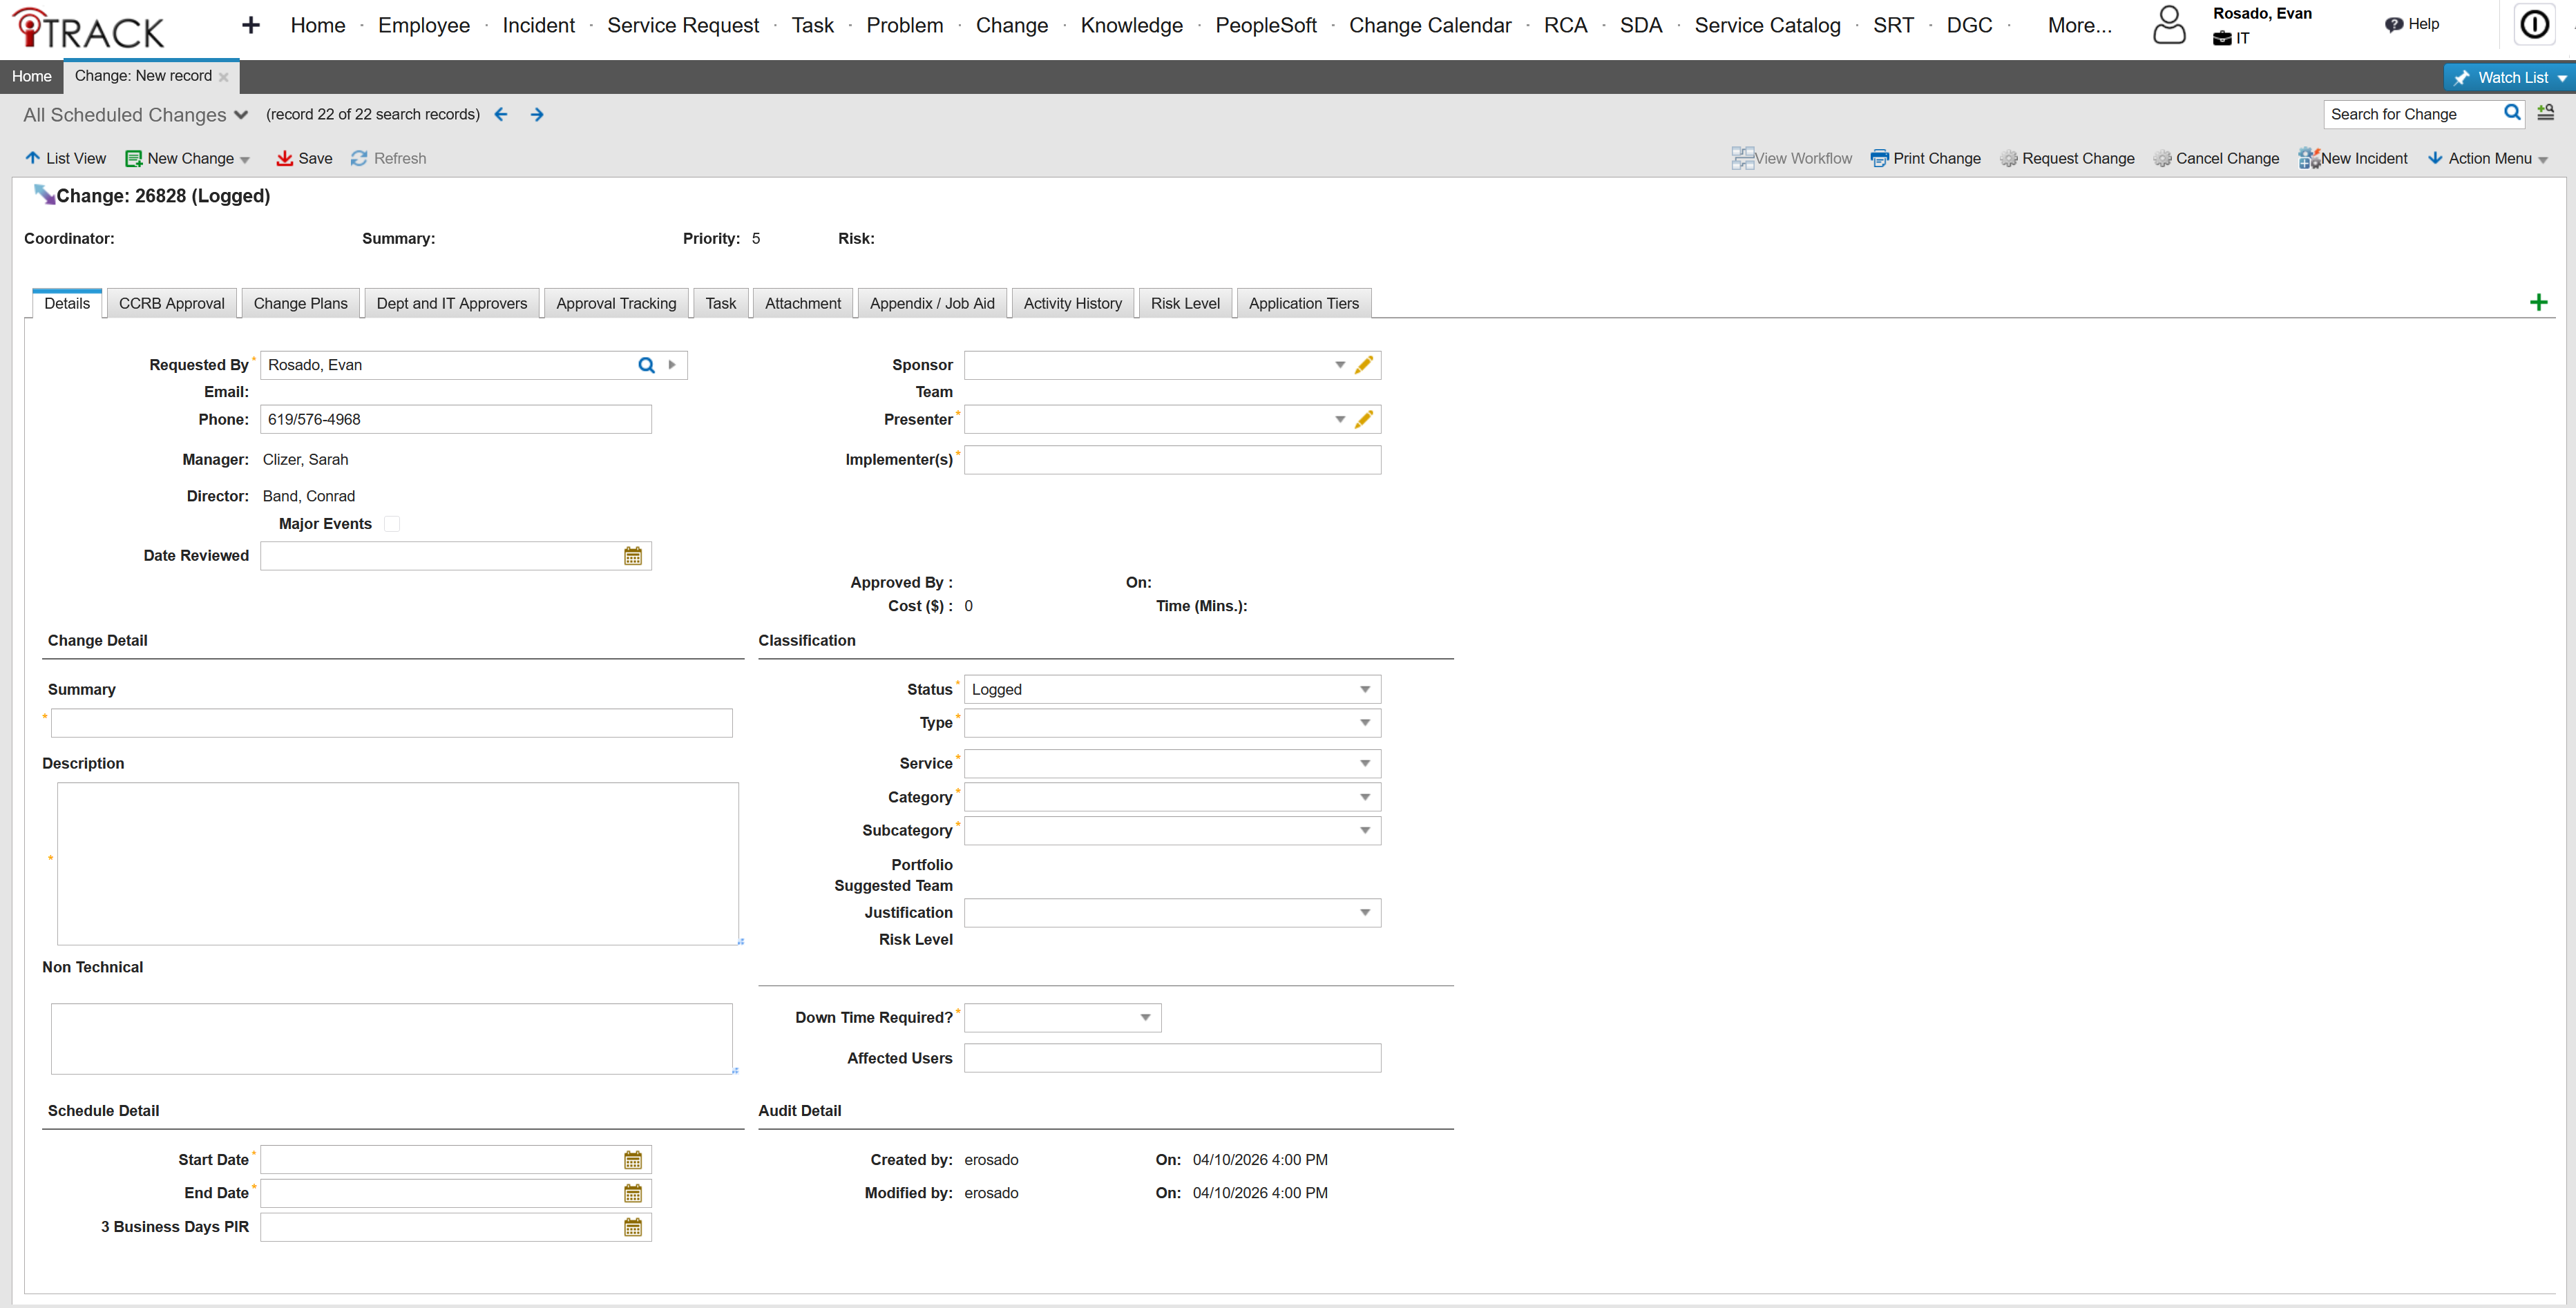The height and width of the screenshot is (1308, 2576).
Task: Click the Save icon in the toolbar
Action: click(x=285, y=158)
